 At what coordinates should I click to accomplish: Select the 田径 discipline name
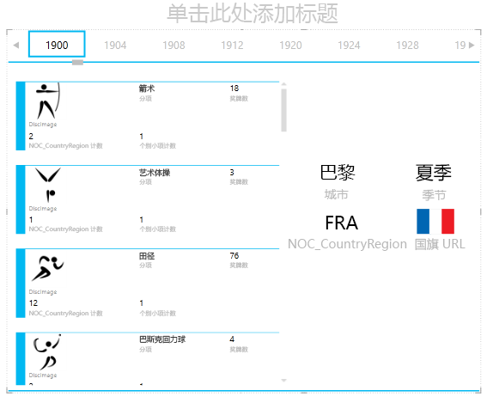(x=147, y=256)
